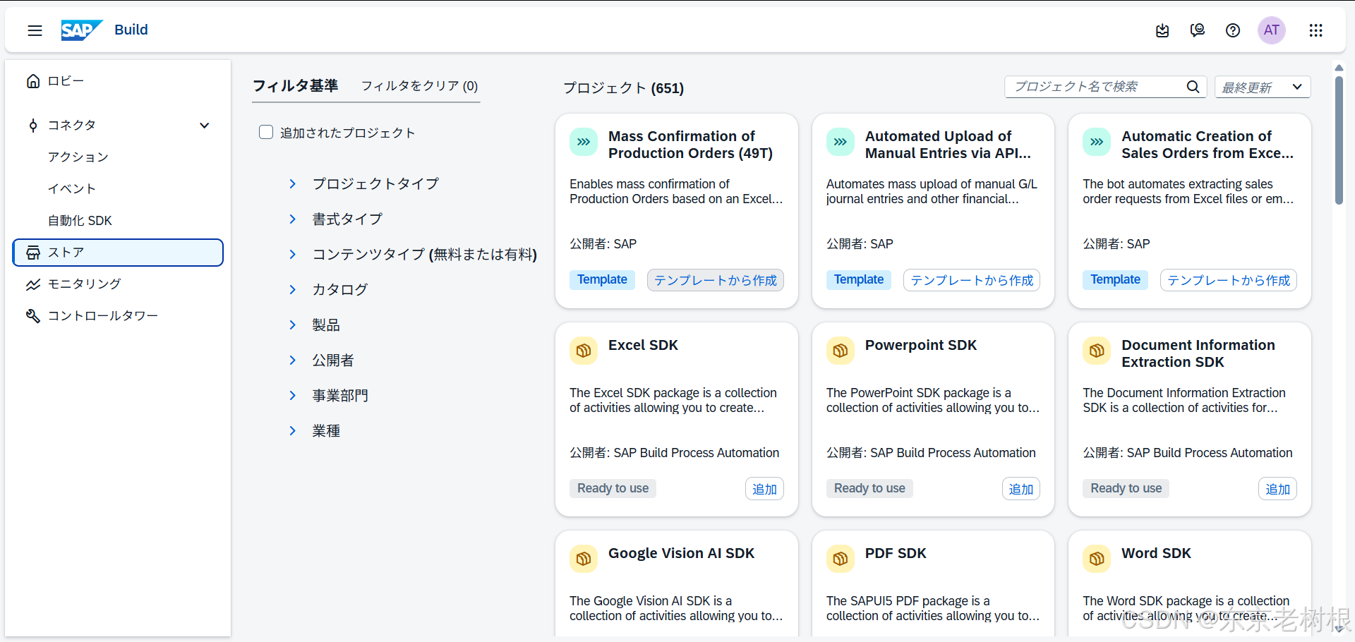Create from template for Automatic Creation of Sales Orders
Image resolution: width=1355 pixels, height=642 pixels.
point(1228,280)
